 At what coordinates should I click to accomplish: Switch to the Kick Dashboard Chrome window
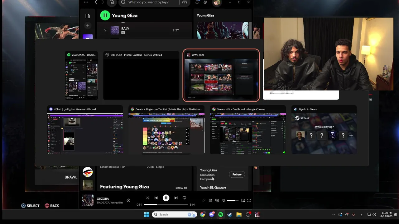tap(248, 130)
